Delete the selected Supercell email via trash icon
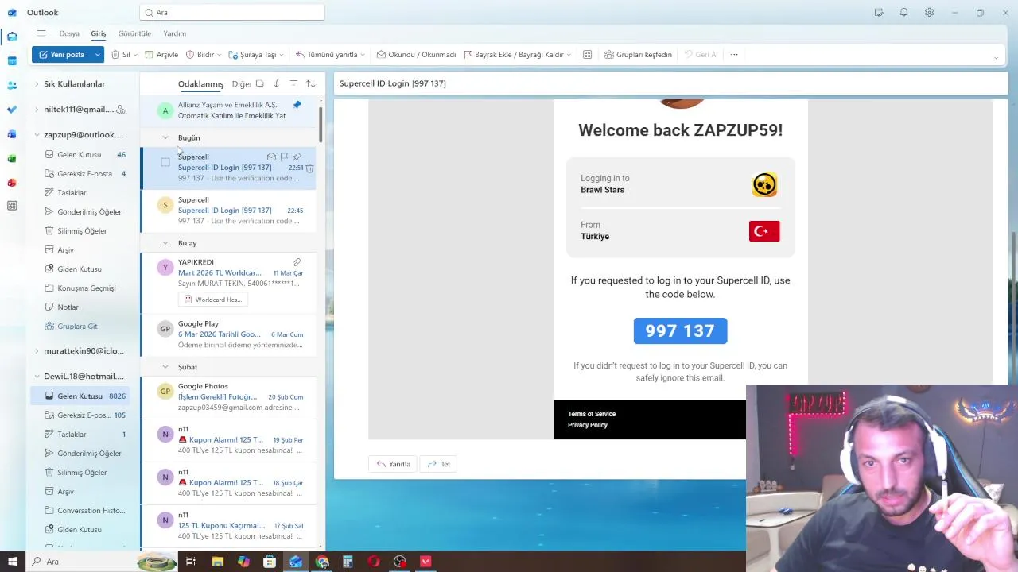Screen dimensions: 1018x572 point(309,168)
